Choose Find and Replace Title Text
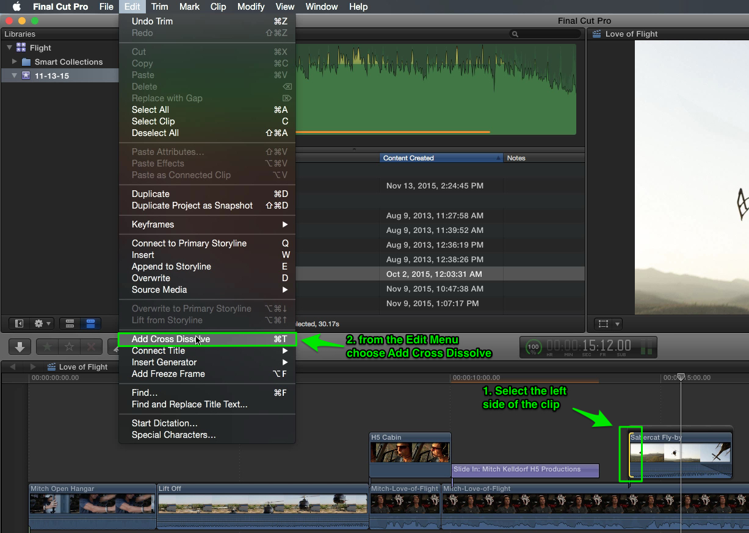749x533 pixels. (208, 404)
